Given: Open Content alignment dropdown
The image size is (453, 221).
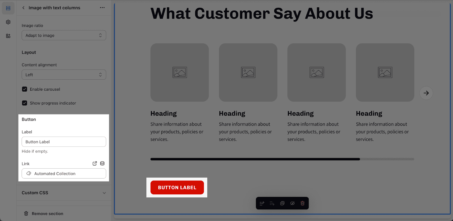Looking at the screenshot, I should point(64,75).
